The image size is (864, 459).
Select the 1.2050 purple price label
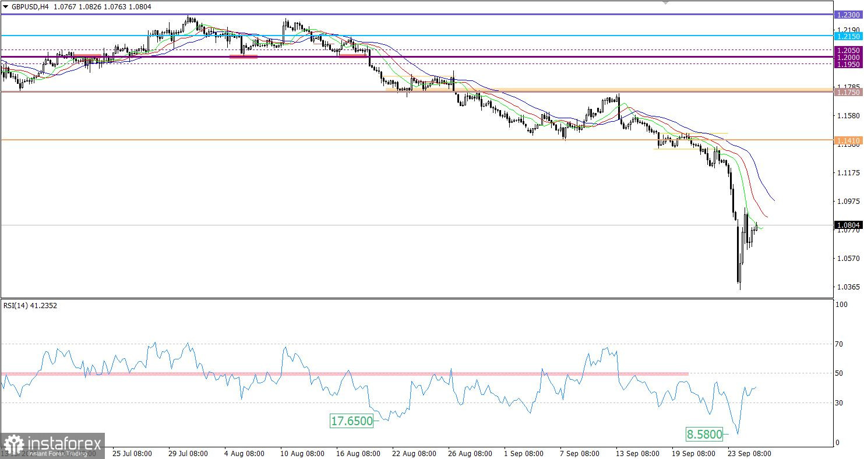[x=848, y=51]
